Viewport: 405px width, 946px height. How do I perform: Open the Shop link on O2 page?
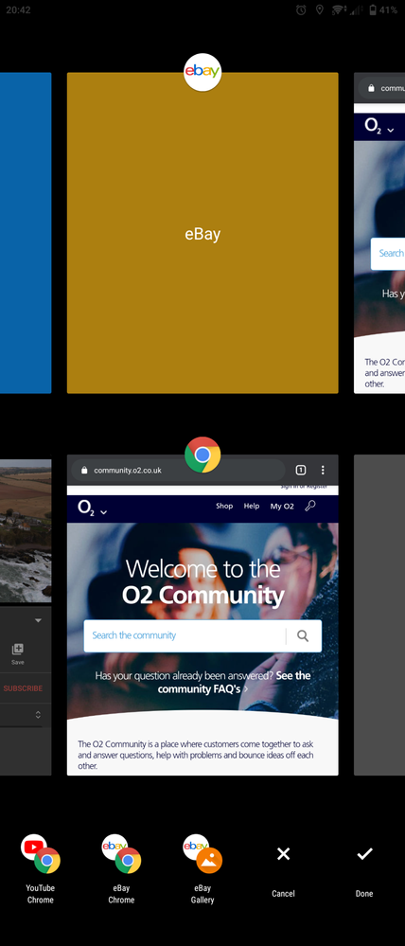224,507
